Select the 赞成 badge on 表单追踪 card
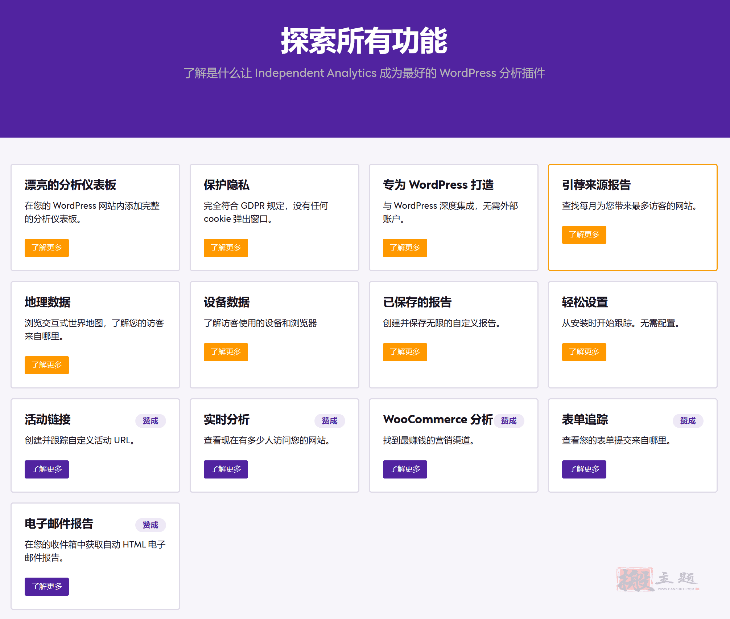The image size is (730, 619). [x=688, y=421]
